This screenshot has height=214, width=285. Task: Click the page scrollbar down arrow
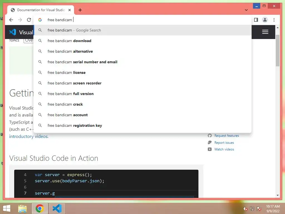[x=277, y=195]
